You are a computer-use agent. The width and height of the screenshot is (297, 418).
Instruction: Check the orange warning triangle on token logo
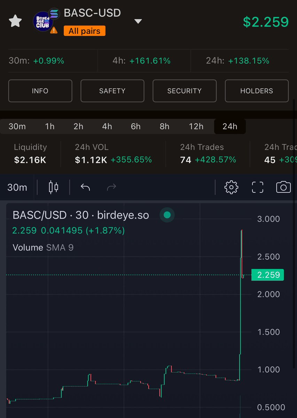click(x=54, y=30)
